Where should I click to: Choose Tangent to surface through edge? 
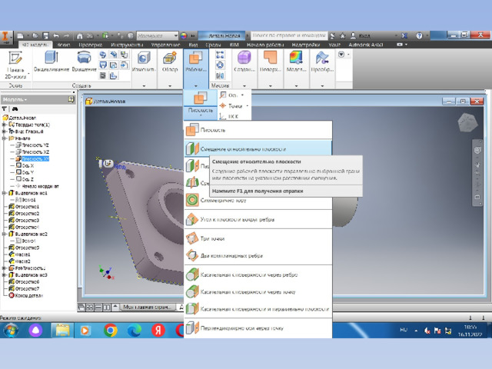258,275
